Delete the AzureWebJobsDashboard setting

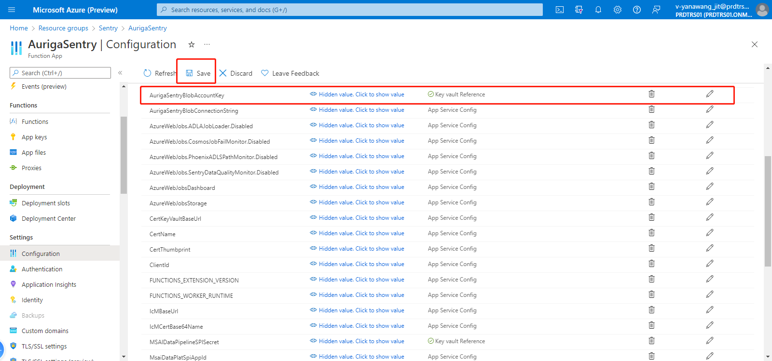click(651, 187)
